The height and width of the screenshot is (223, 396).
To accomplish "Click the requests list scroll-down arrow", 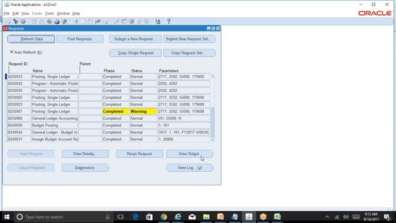I will (x=213, y=140).
